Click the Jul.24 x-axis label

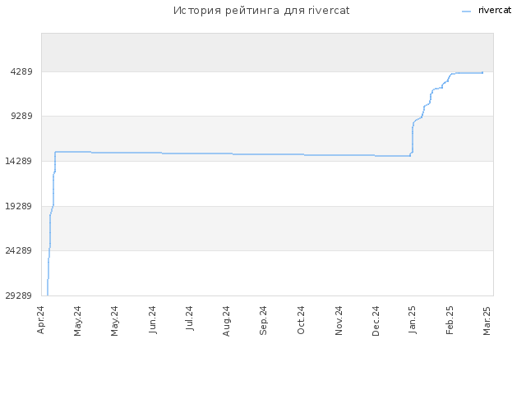(x=190, y=318)
